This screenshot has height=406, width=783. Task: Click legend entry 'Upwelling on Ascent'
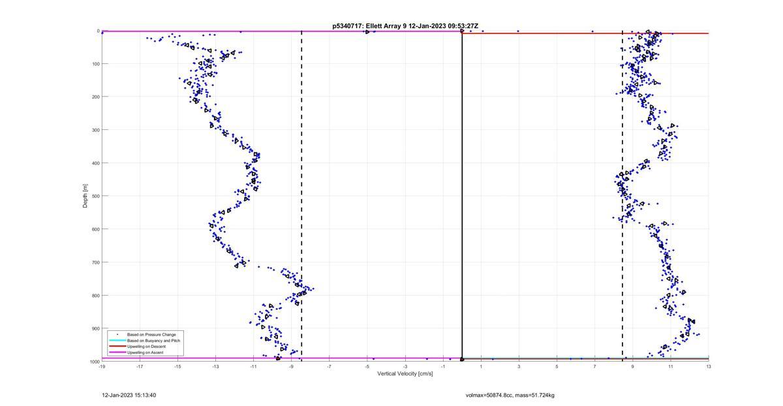pyautogui.click(x=146, y=352)
